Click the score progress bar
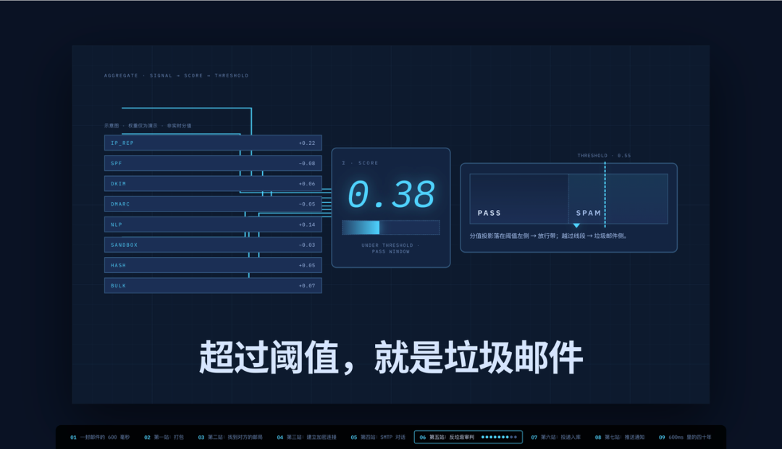The height and width of the screenshot is (449, 782). pyautogui.click(x=391, y=227)
